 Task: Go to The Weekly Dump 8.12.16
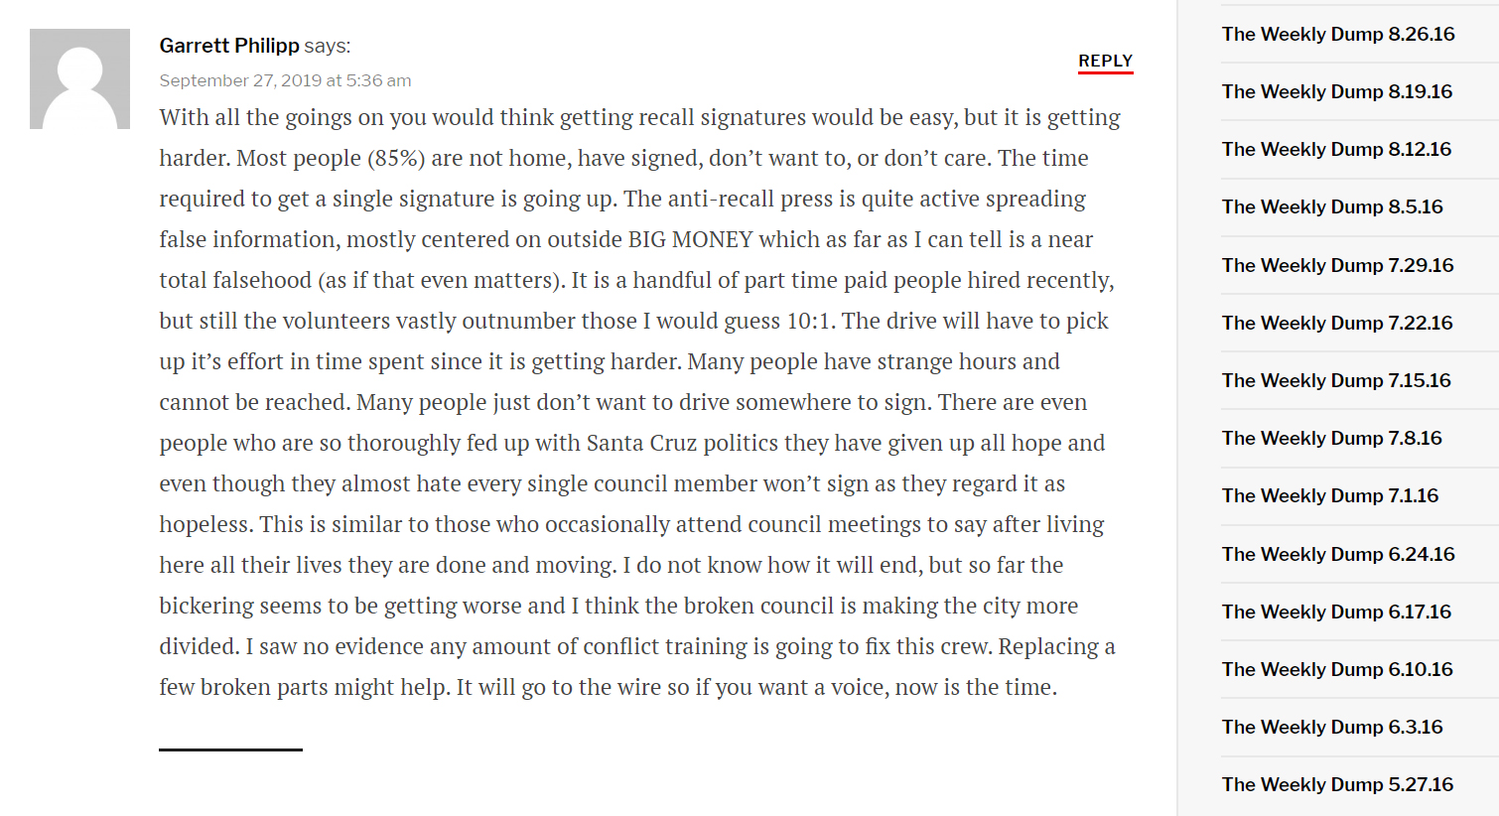[1336, 149]
